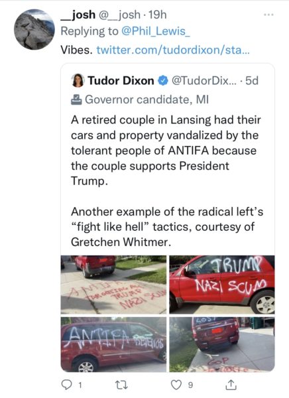This screenshot has width=289, height=398.
Task: Click the reply speech bubble icon
Action: (67, 385)
